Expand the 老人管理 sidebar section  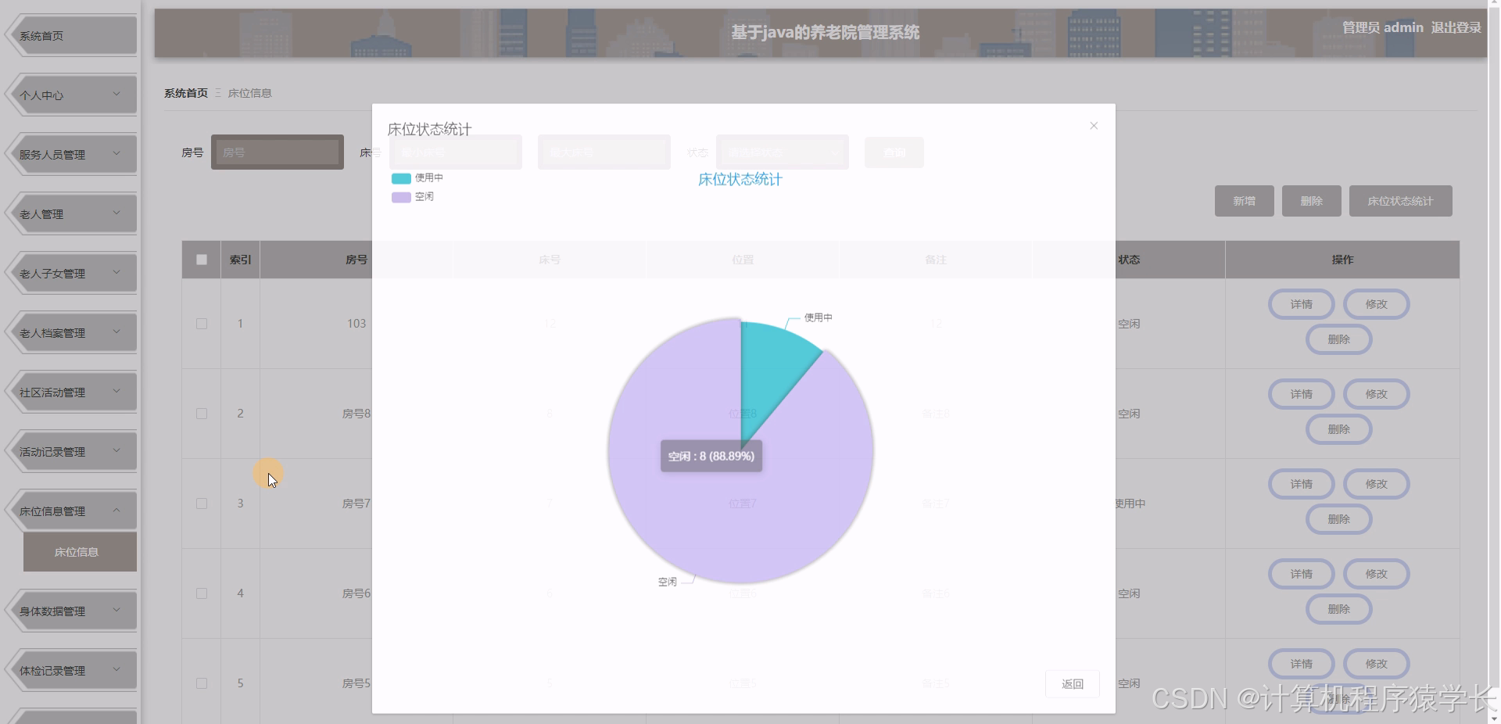70,213
